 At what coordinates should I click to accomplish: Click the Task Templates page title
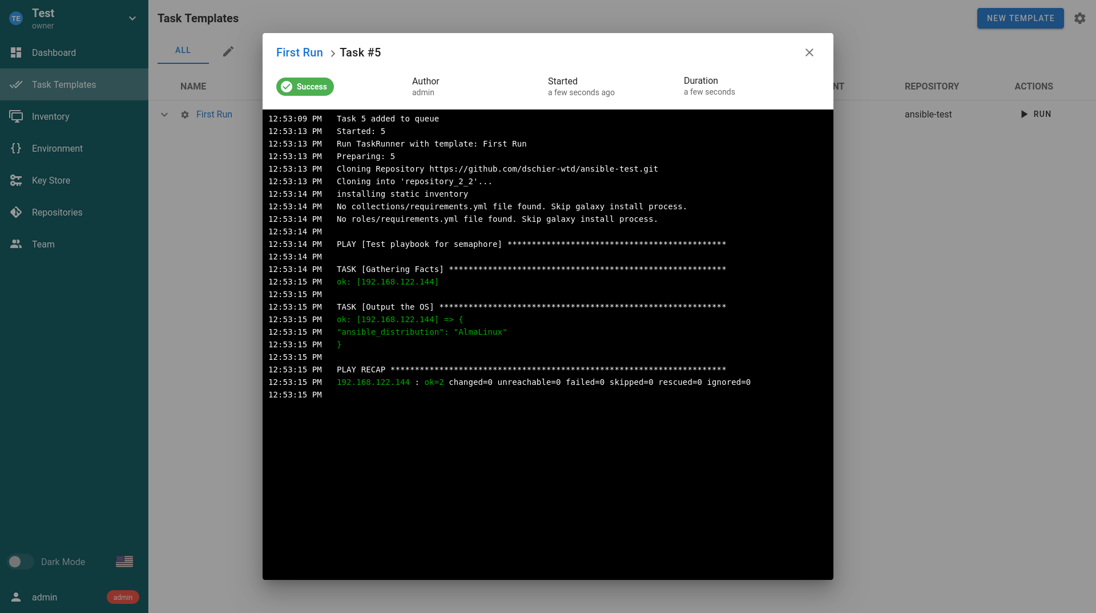click(x=198, y=18)
